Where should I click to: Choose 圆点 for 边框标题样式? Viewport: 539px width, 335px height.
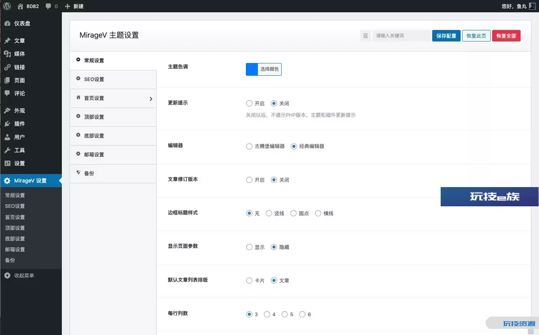point(294,213)
